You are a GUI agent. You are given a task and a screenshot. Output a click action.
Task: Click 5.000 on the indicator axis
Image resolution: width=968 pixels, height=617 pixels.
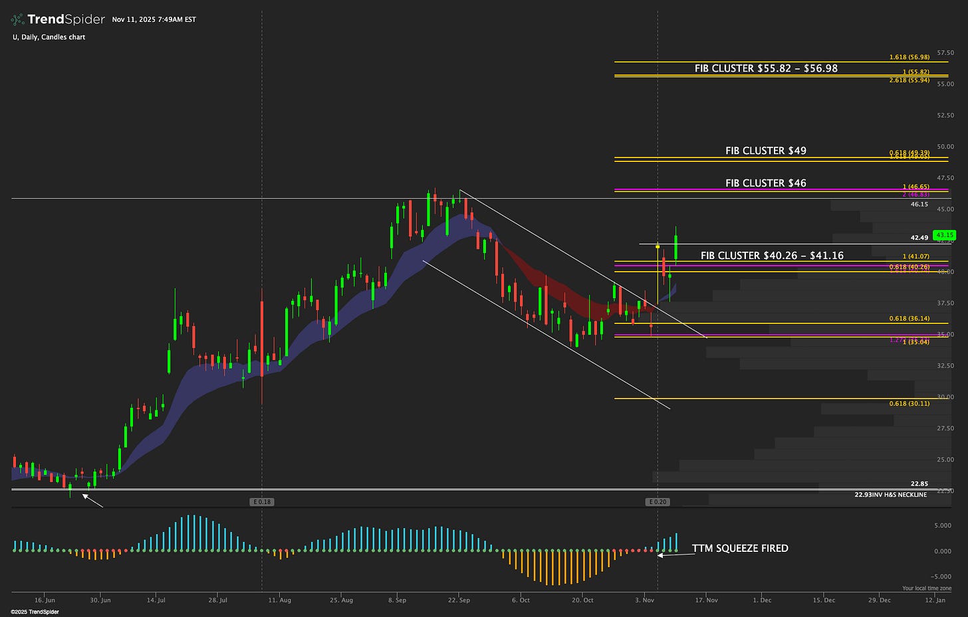(943, 526)
